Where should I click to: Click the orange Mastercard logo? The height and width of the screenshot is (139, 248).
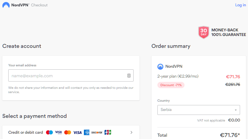pyautogui.click(x=67, y=132)
